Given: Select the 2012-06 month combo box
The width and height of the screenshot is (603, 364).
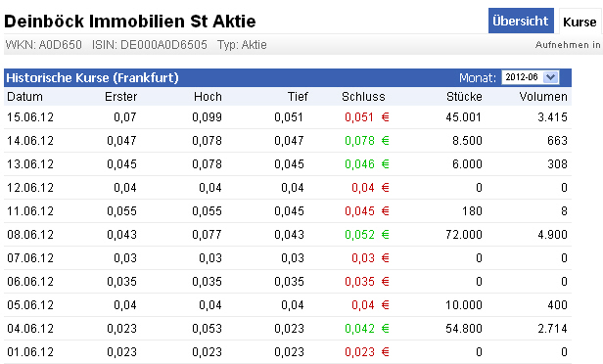Looking at the screenshot, I should click(531, 77).
